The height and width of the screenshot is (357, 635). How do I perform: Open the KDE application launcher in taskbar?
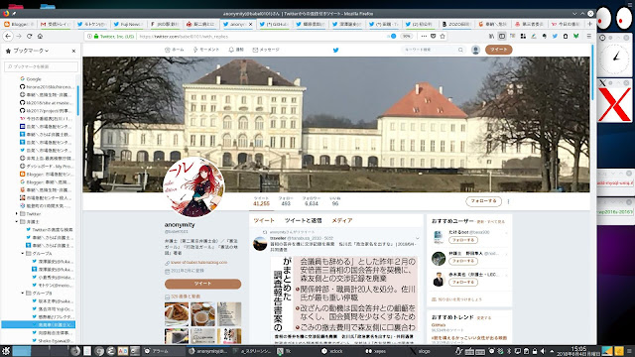point(6,351)
